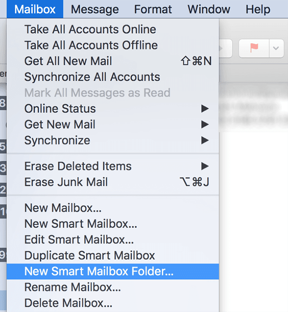Choose Take All Accounts Offline
Screen dimensions: 288x312
pos(113,45)
